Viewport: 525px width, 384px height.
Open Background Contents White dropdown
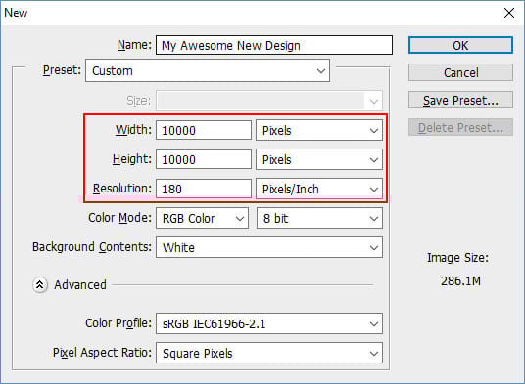[269, 247]
